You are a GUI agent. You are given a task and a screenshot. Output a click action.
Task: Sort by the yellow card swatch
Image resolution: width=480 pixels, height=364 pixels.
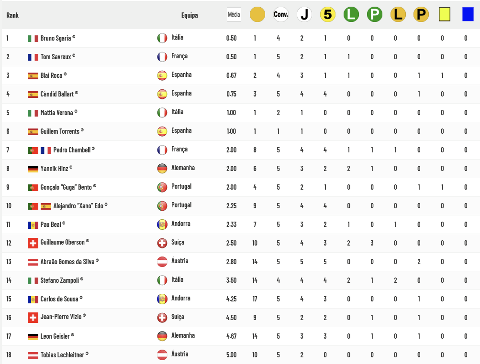445,14
